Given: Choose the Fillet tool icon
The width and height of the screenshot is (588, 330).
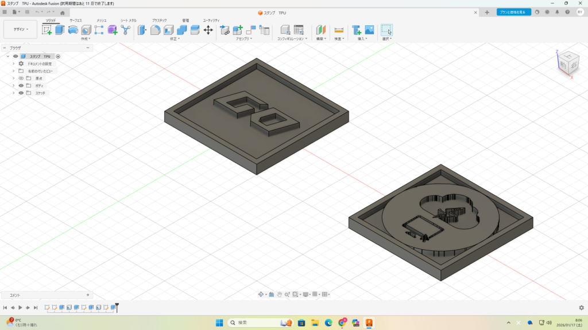Looking at the screenshot, I should point(155,30).
